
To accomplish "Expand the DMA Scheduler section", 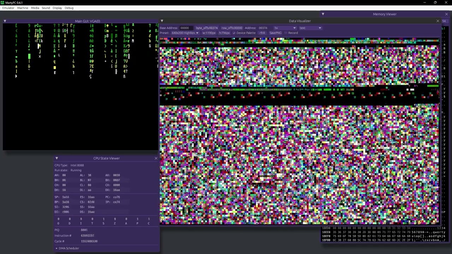I will point(56,248).
